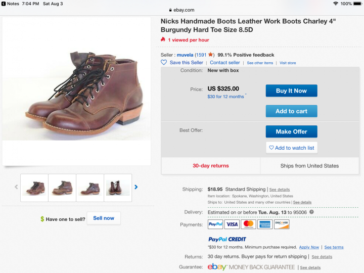Tap the back-to-Notes arrow icon
The height and width of the screenshot is (273, 364).
3,4
